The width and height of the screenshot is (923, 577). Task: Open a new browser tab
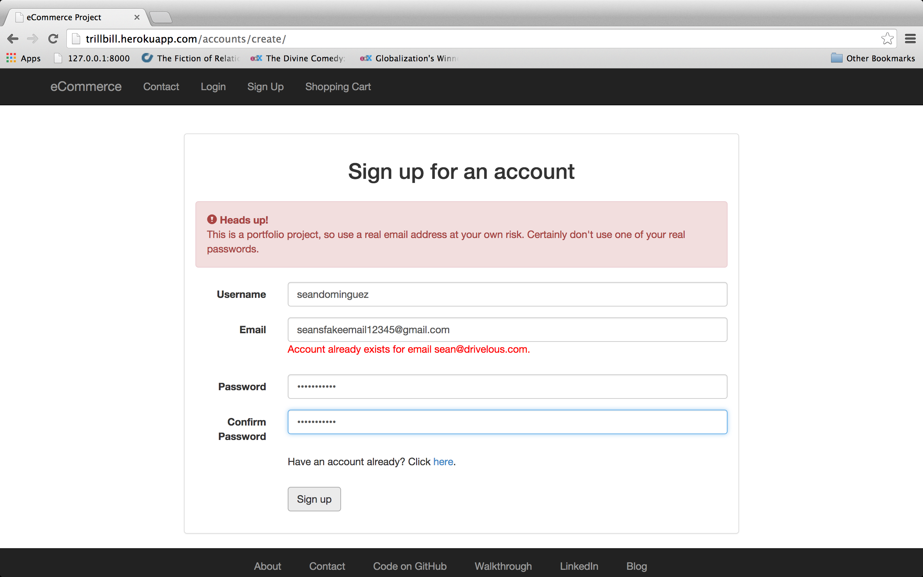tap(160, 17)
